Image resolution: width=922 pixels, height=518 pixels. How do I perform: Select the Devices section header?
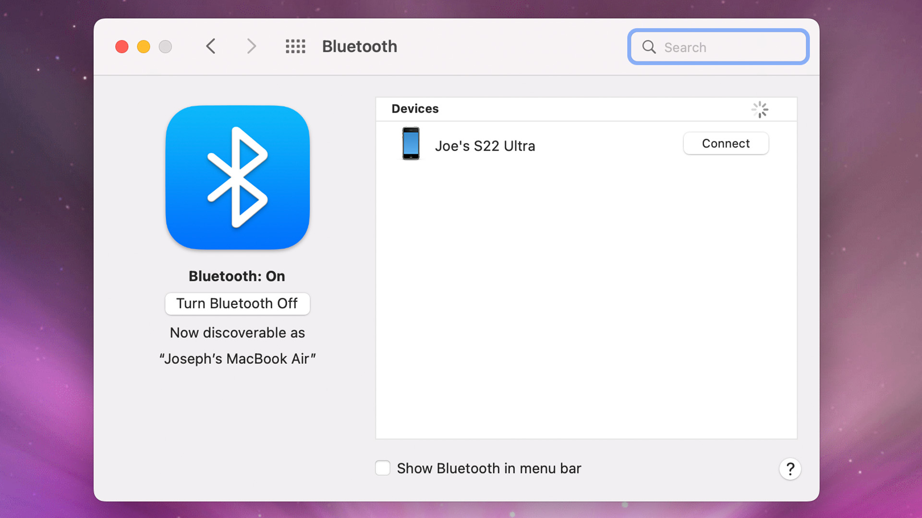[415, 109]
